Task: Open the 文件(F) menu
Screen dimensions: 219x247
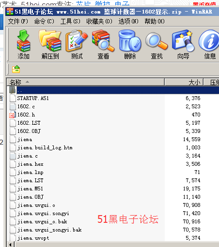Action: [x=18, y=21]
